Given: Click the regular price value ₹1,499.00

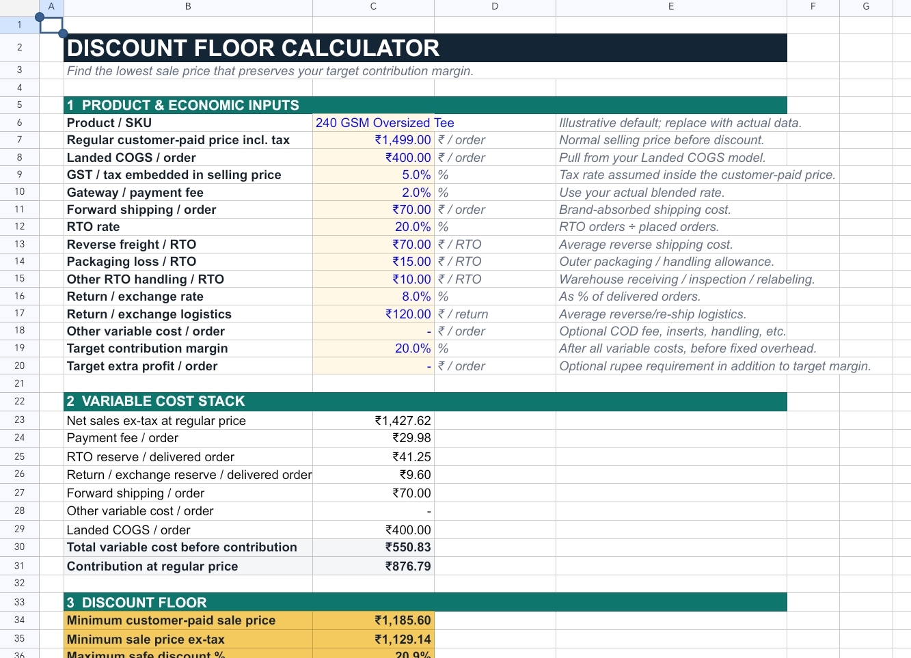Looking at the screenshot, I should coord(373,140).
